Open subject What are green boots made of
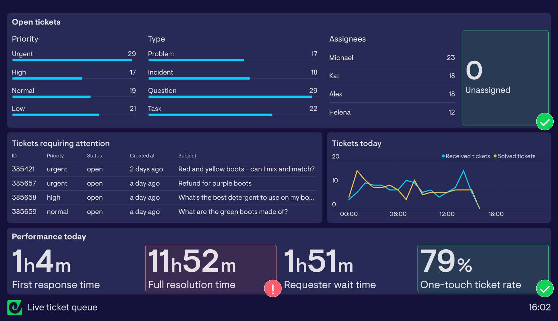This screenshot has width=558, height=321. 233,212
